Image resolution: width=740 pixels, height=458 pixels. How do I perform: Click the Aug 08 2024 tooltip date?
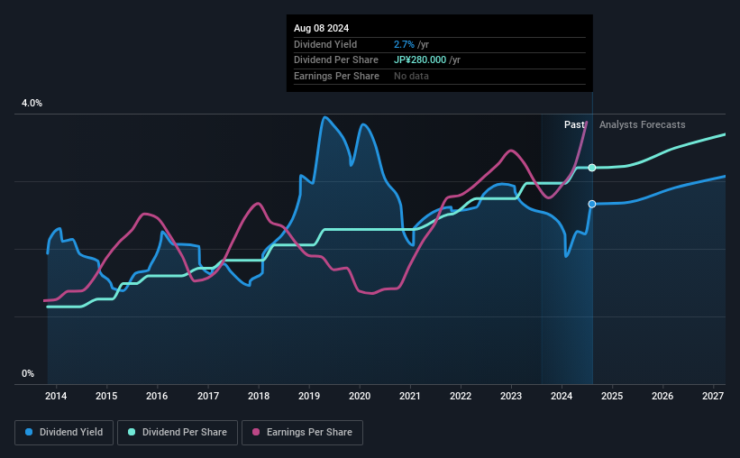322,28
